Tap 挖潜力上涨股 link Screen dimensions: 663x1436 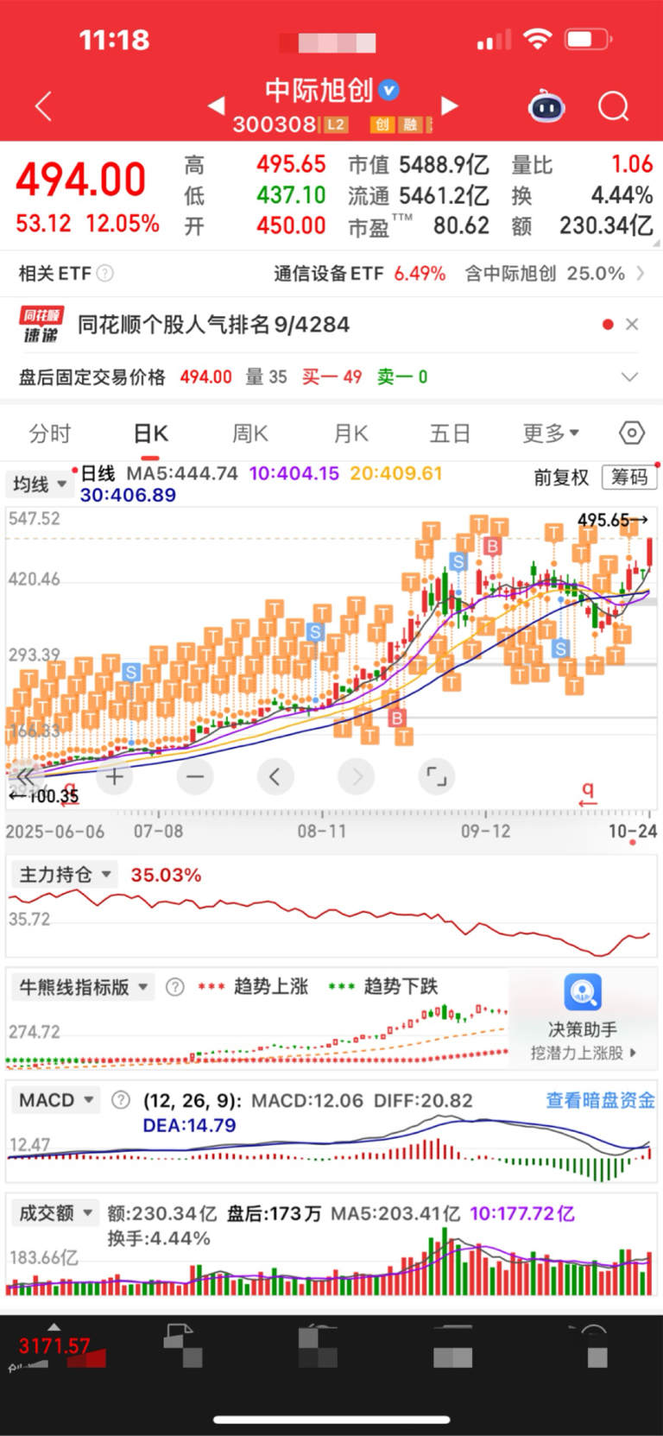point(583,1053)
